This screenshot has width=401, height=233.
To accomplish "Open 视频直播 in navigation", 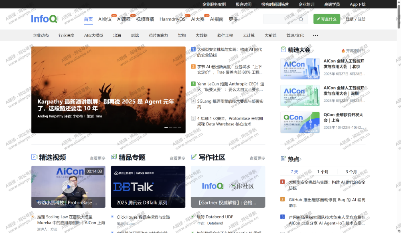I will tap(145, 19).
